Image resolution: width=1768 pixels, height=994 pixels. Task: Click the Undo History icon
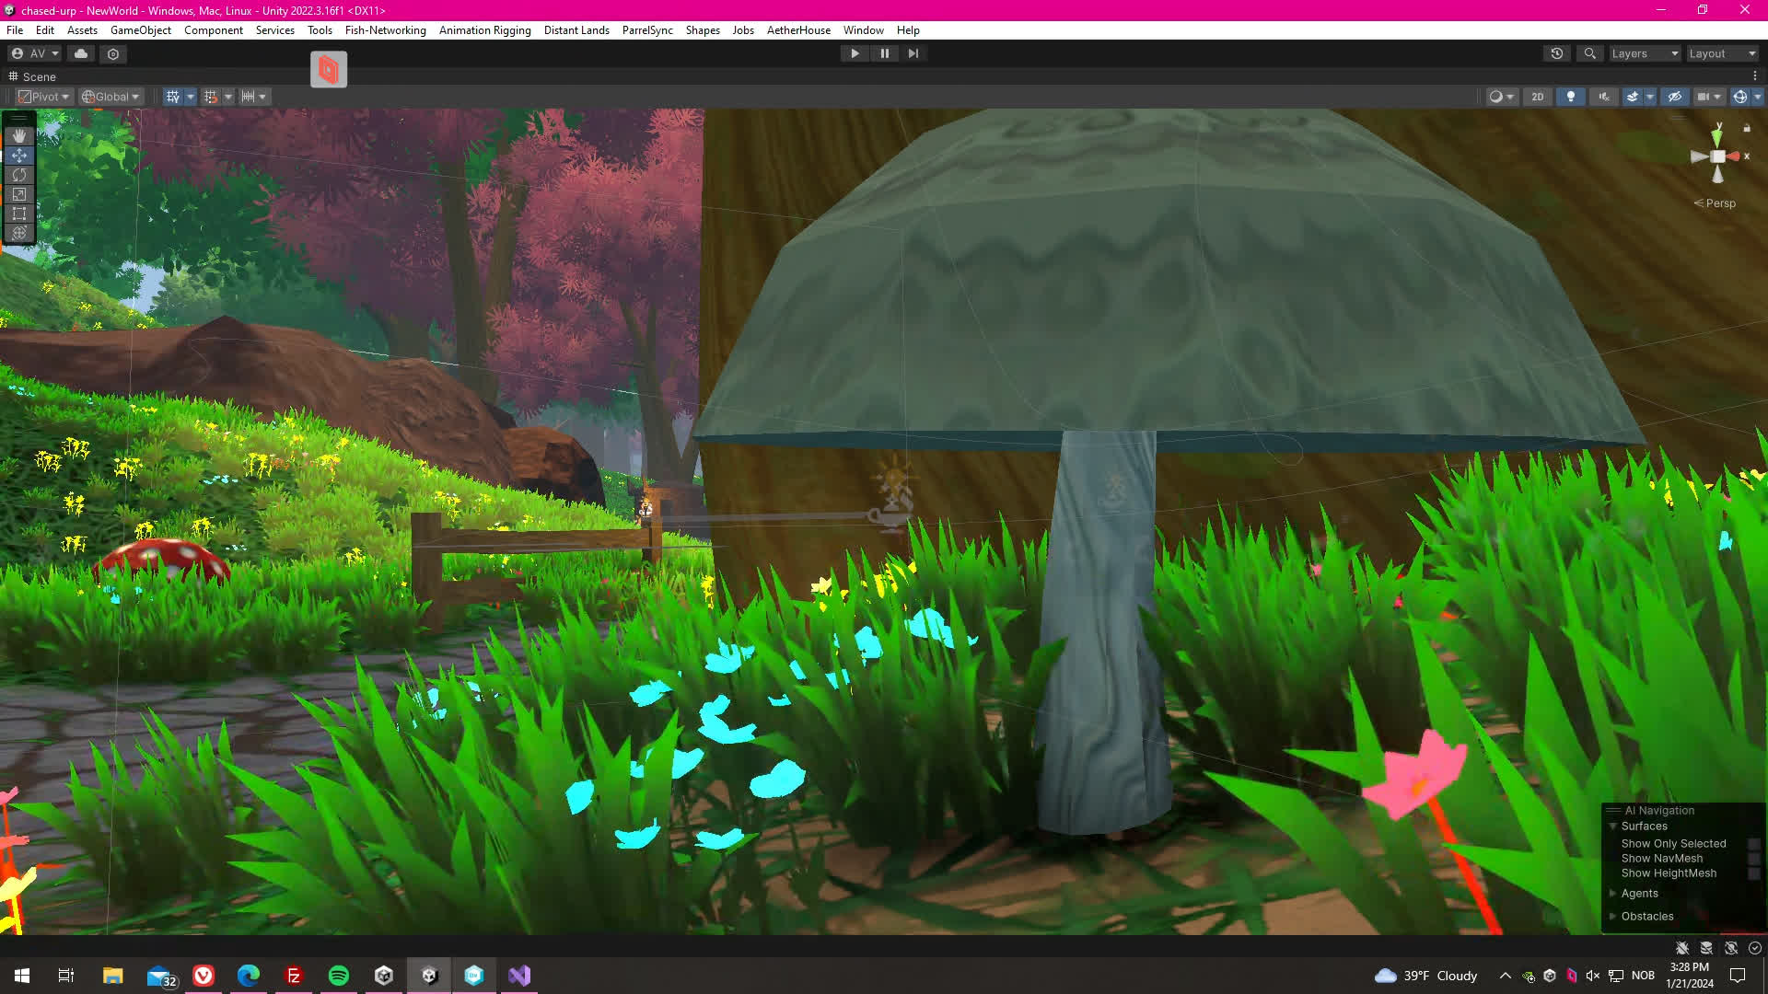click(x=1557, y=53)
